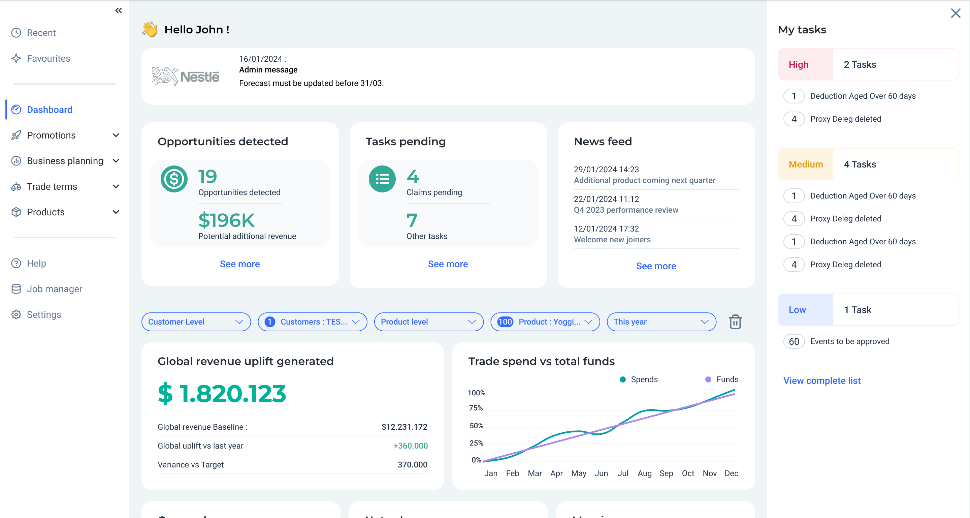This screenshot has width=970, height=518.
Task: Select Products in the sidebar menu
Action: [x=45, y=212]
